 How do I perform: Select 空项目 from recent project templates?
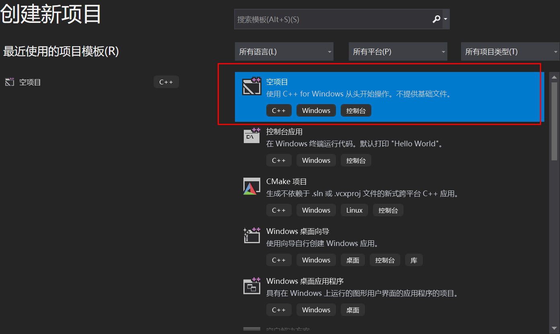click(x=29, y=82)
